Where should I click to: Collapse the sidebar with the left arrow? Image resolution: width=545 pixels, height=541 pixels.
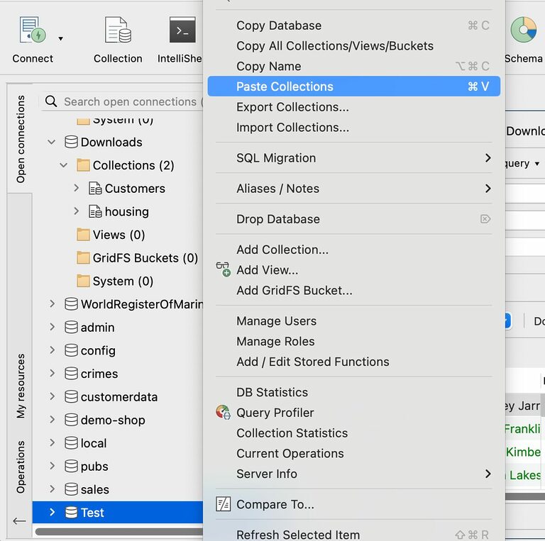click(20, 520)
